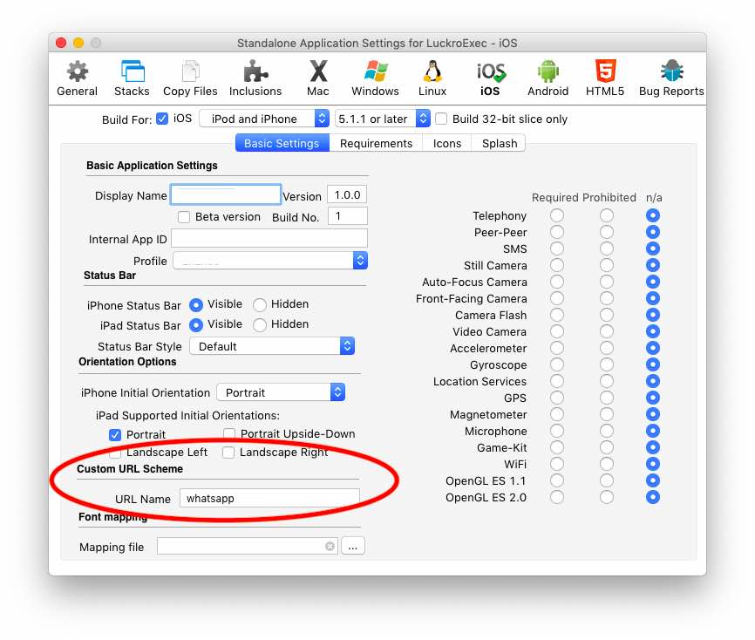Screen dimensions: 755x640
Task: Open the Status Bar Style dropdown
Action: point(272,347)
